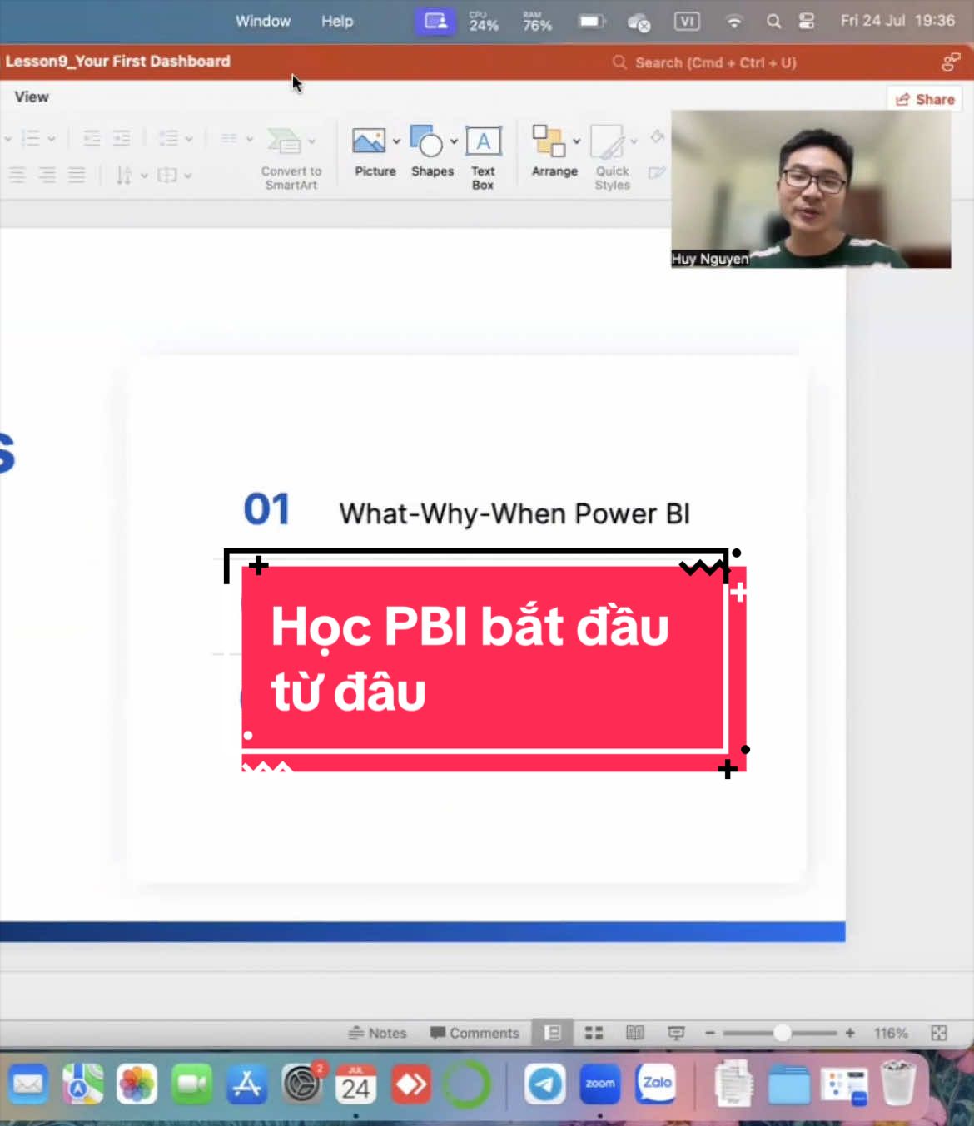The image size is (974, 1126).
Task: Fit slide to window icon
Action: 939,1033
